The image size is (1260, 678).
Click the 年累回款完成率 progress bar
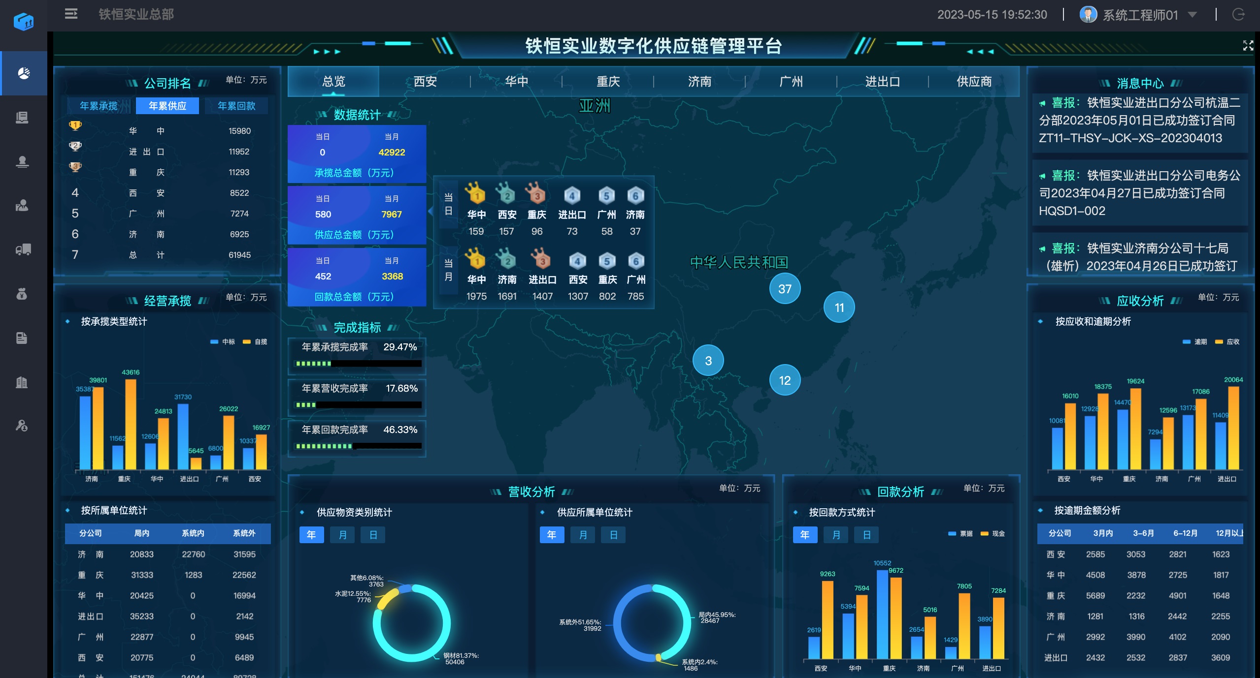(358, 446)
